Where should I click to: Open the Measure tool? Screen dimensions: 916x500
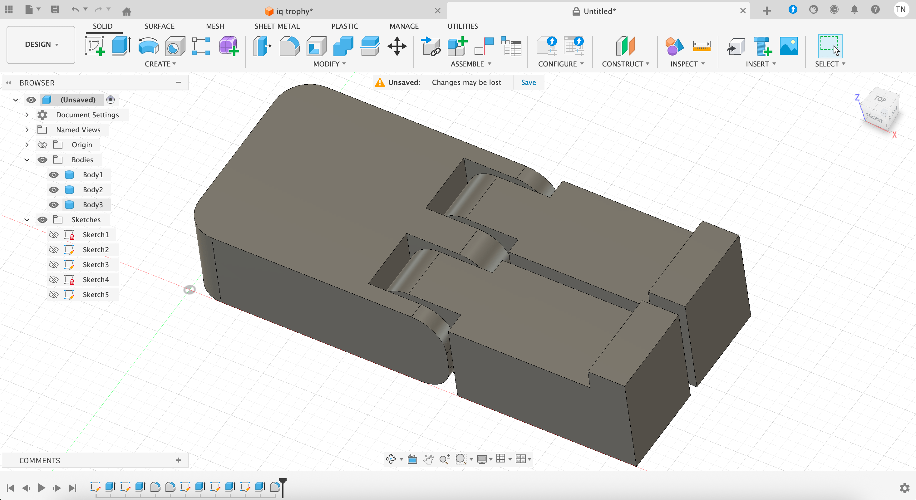pos(701,46)
